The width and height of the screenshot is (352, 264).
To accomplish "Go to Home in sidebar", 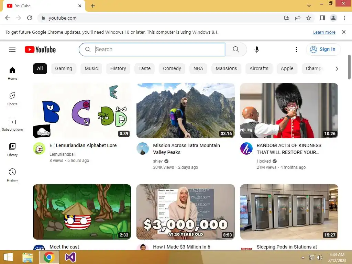I will click(12, 74).
